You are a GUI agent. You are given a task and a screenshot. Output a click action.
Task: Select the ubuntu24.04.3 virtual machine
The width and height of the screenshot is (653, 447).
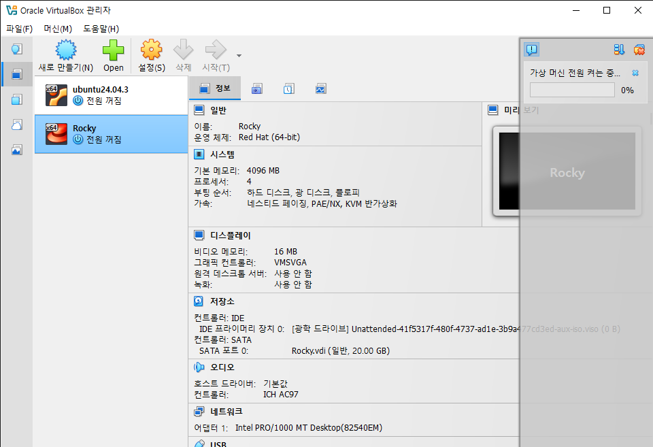point(111,95)
